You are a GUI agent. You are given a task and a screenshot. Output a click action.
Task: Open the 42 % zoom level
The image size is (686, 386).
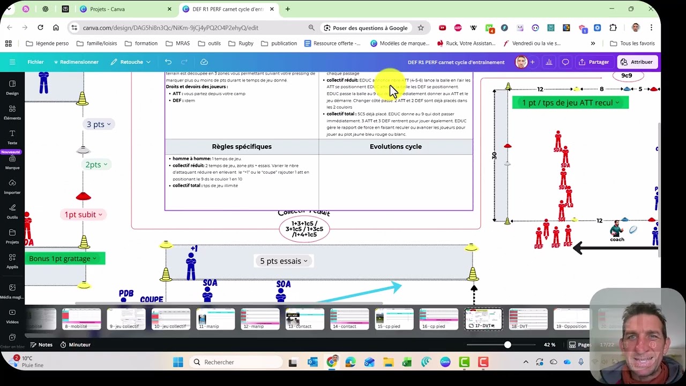(x=549, y=345)
